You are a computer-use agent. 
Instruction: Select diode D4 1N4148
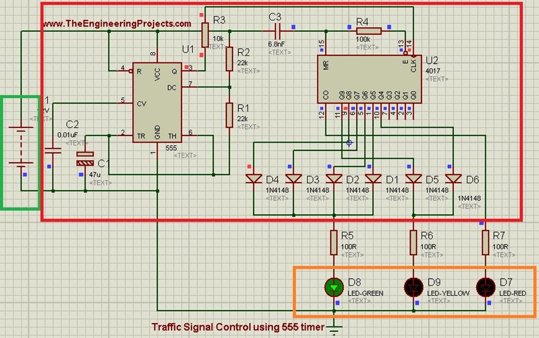[253, 179]
